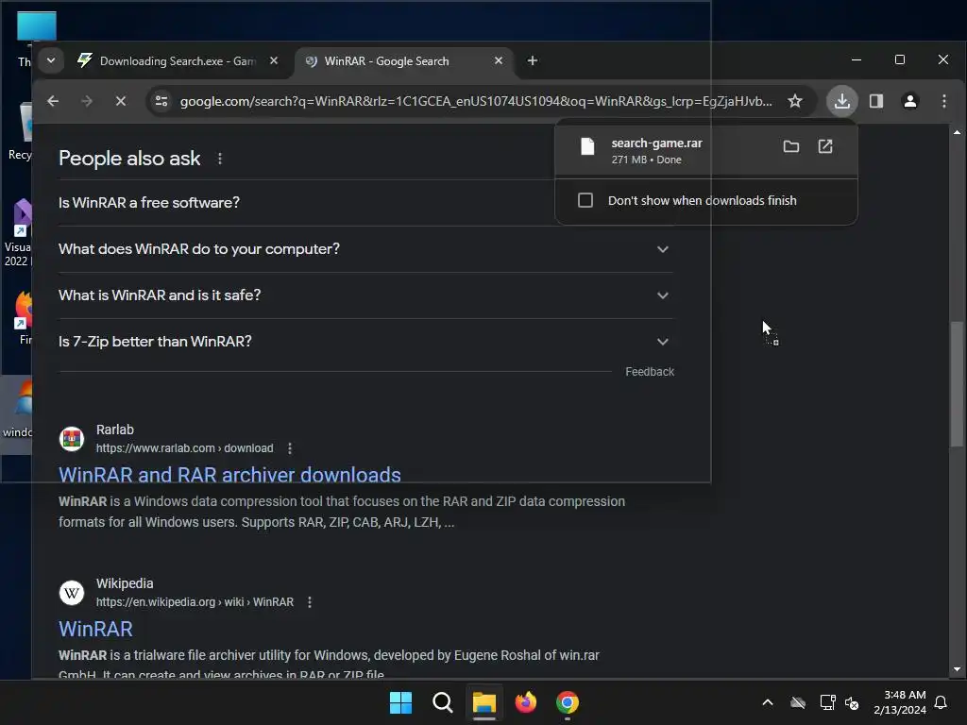Click scrollbar down arrow
This screenshot has width=967, height=725.
(957, 669)
